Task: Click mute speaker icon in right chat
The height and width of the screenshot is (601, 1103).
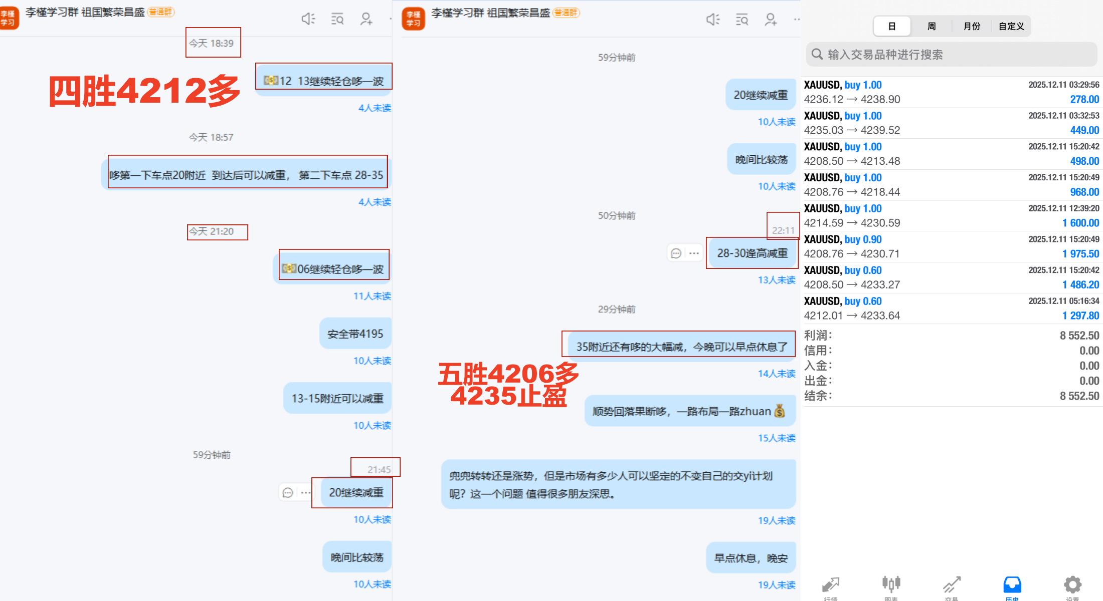Action: (x=712, y=20)
